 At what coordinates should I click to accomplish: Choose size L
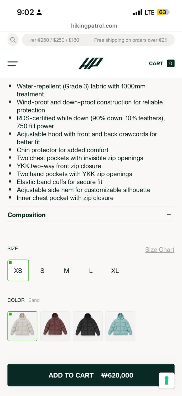coord(91,271)
